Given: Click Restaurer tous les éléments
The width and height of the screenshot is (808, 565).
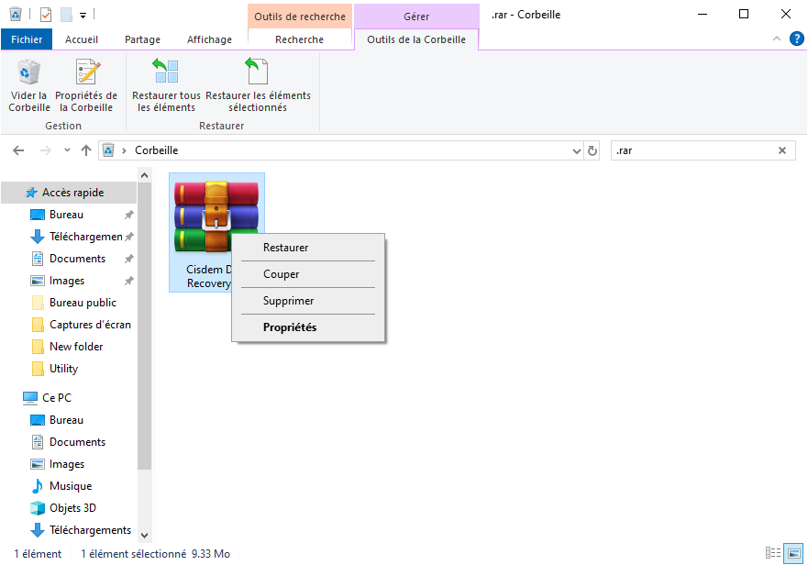Looking at the screenshot, I should click(166, 85).
